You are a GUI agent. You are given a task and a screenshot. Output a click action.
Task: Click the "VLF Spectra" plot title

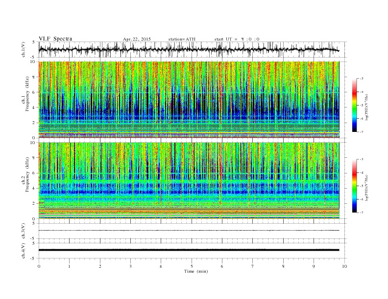(x=55, y=39)
